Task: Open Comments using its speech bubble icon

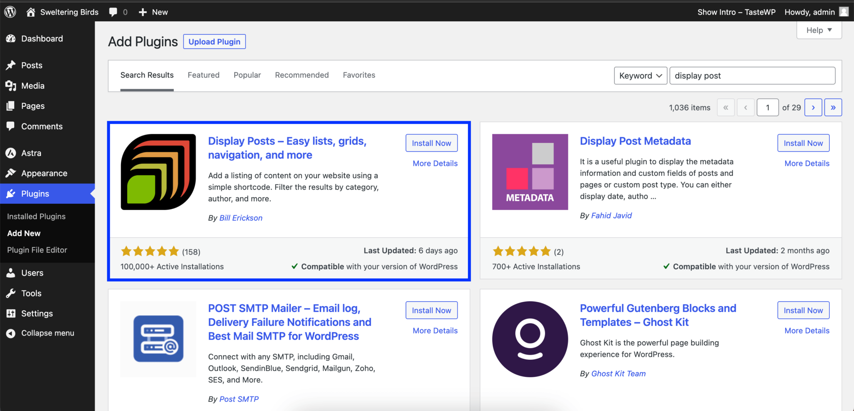Action: tap(11, 126)
